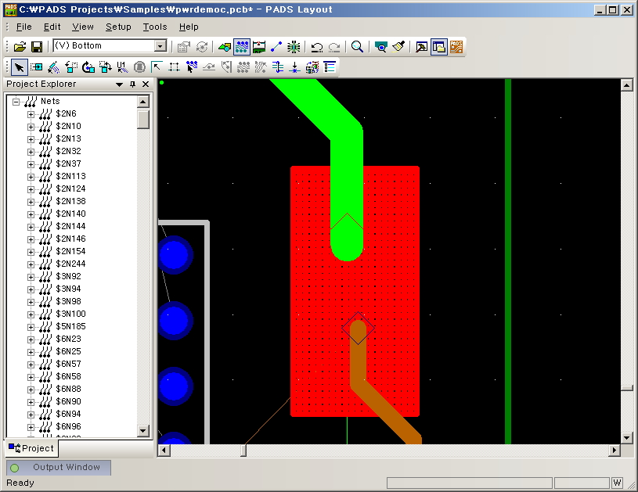Choose the Spin component tool

88,67
